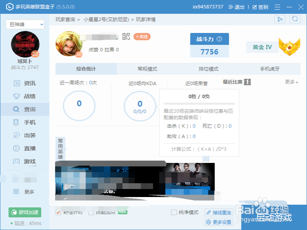Screen dimensions: 307x230
Task: Click the 玩家查询 breadcrumb link
Action: pos(65,20)
